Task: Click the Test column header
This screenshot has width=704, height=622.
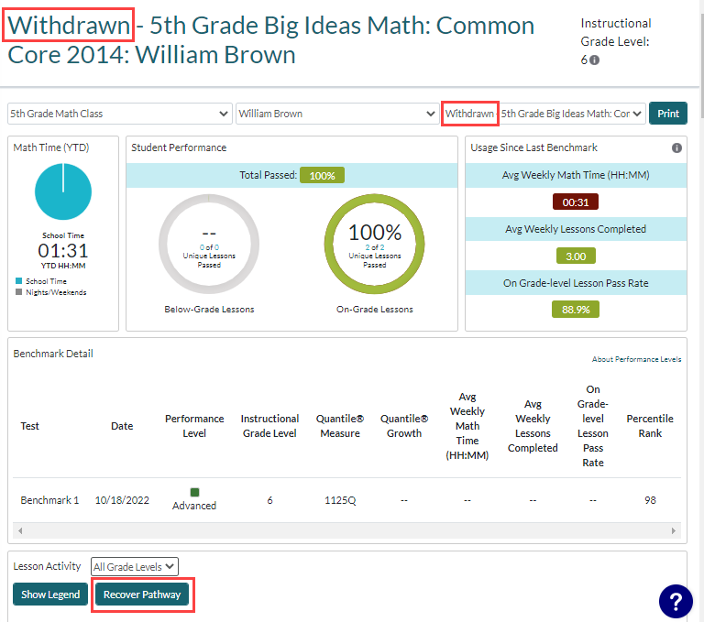Action: tap(29, 426)
